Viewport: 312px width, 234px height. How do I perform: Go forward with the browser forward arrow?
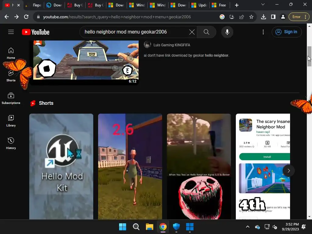click(16, 17)
